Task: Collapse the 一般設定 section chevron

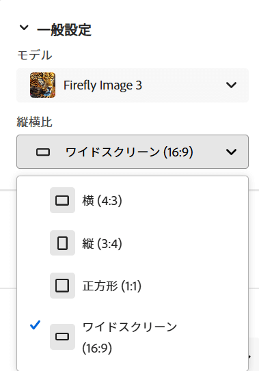Action: pyautogui.click(x=24, y=28)
